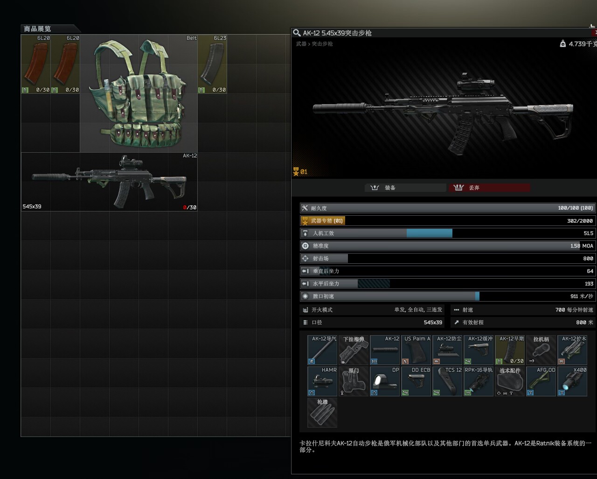Image resolution: width=597 pixels, height=479 pixels.
Task: Select the empty 枪膛 chamber slot
Action: coord(322,412)
